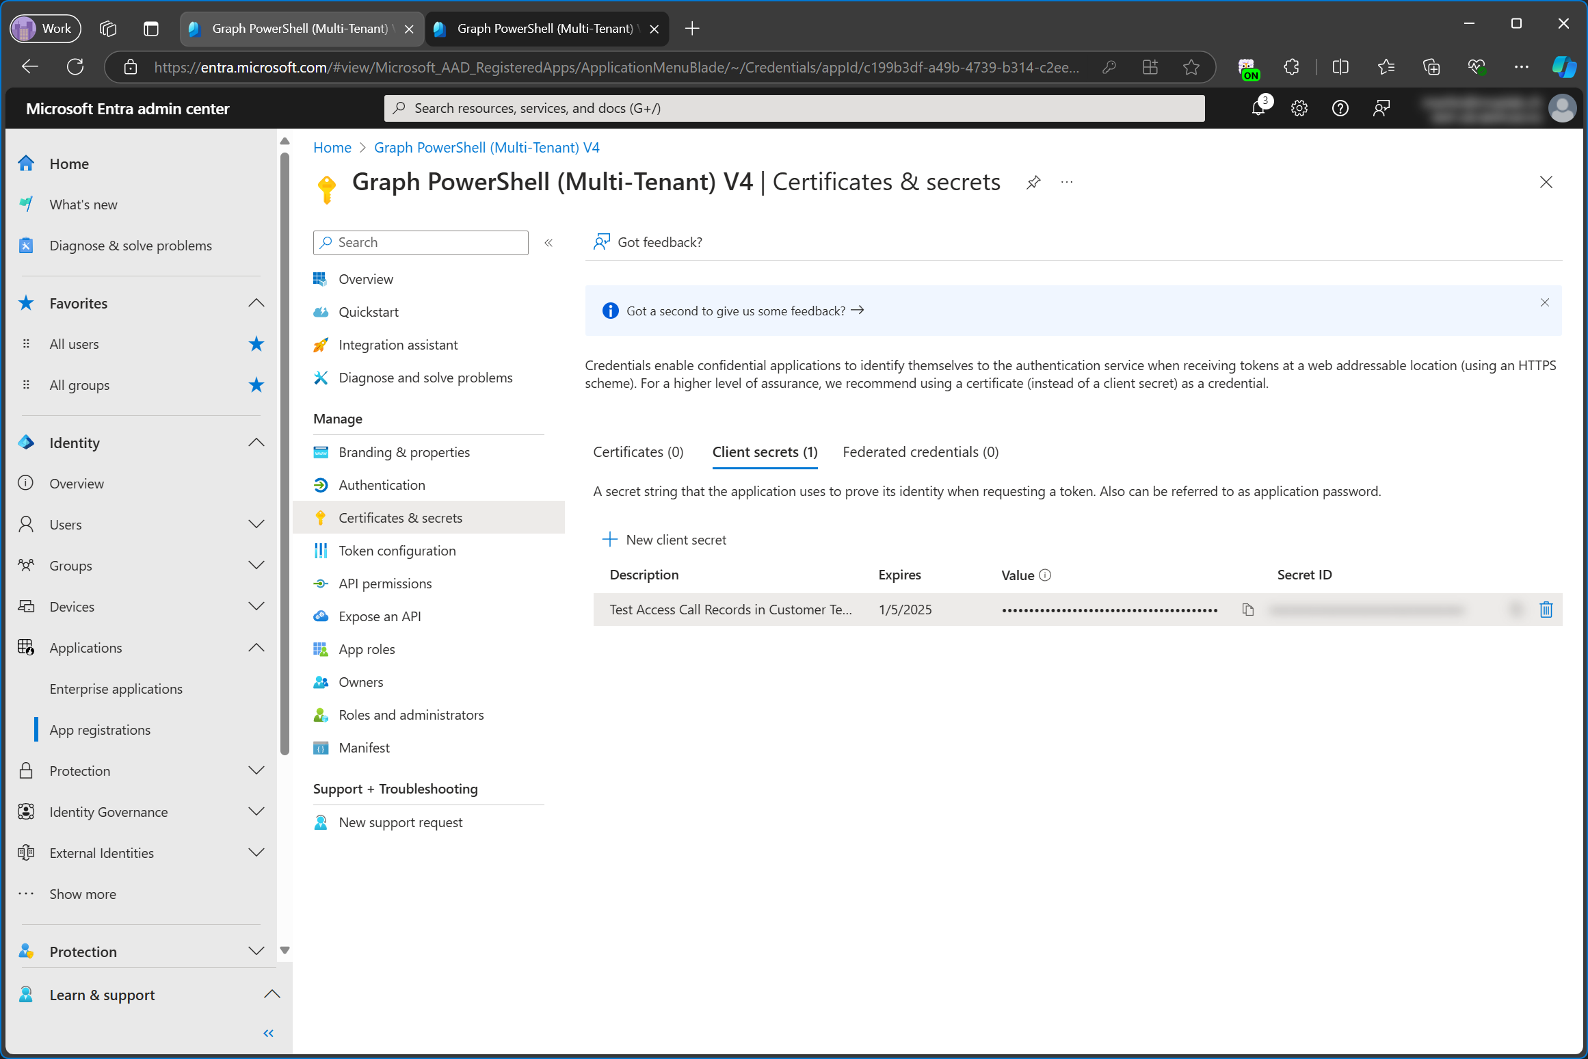Collapse the Favorites section

click(x=256, y=303)
